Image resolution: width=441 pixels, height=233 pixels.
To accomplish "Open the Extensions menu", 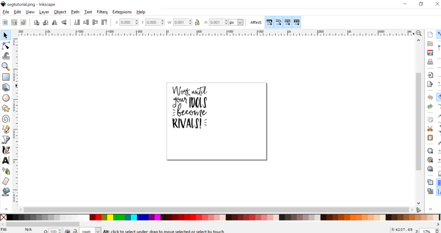I will [x=122, y=12].
